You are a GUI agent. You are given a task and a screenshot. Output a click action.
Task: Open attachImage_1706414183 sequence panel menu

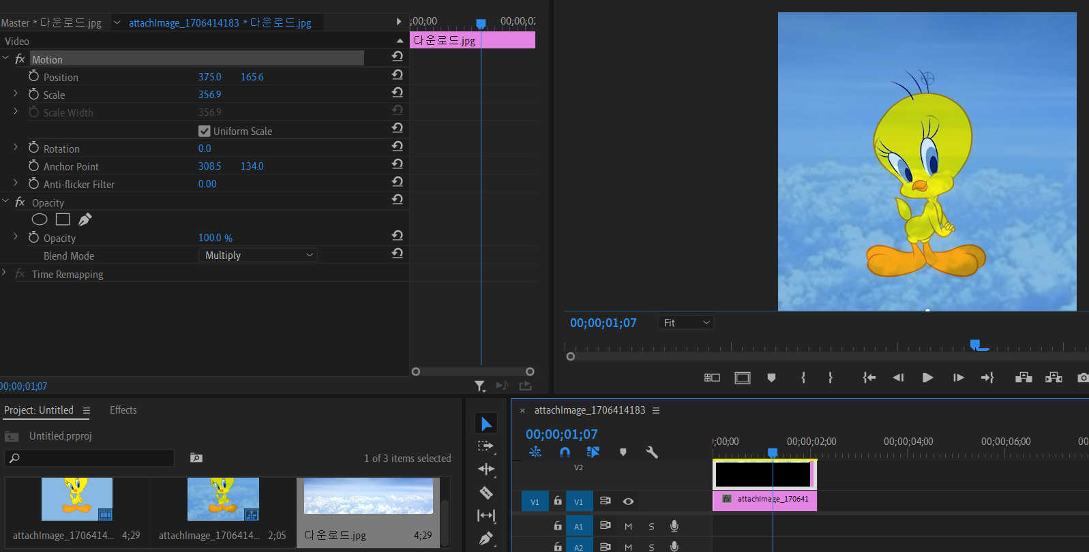pyautogui.click(x=656, y=410)
